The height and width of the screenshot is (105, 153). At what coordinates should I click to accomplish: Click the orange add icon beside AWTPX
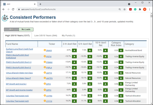[x=45, y=78]
